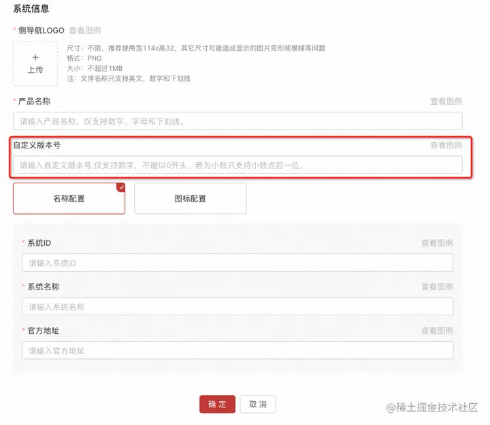Click the 系统ID field label
The image size is (490, 425).
(x=39, y=243)
